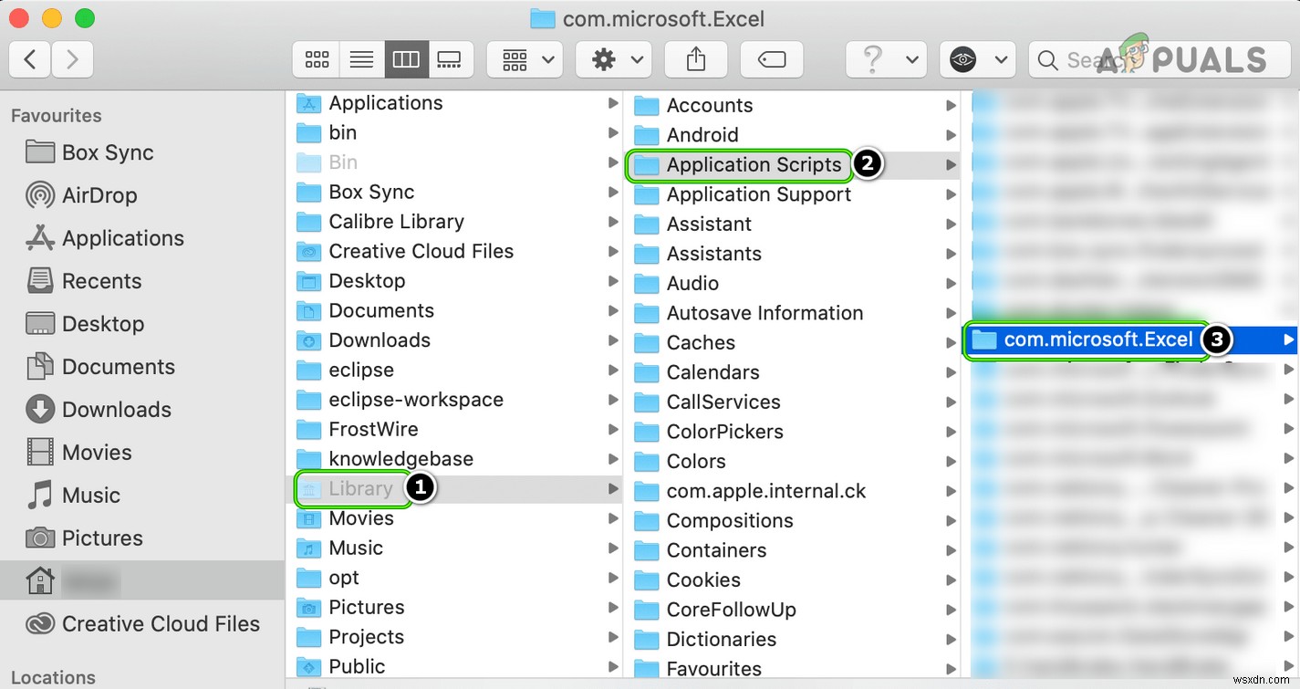Click the search magnifier icon
Image resolution: width=1300 pixels, height=689 pixels.
tap(1045, 59)
